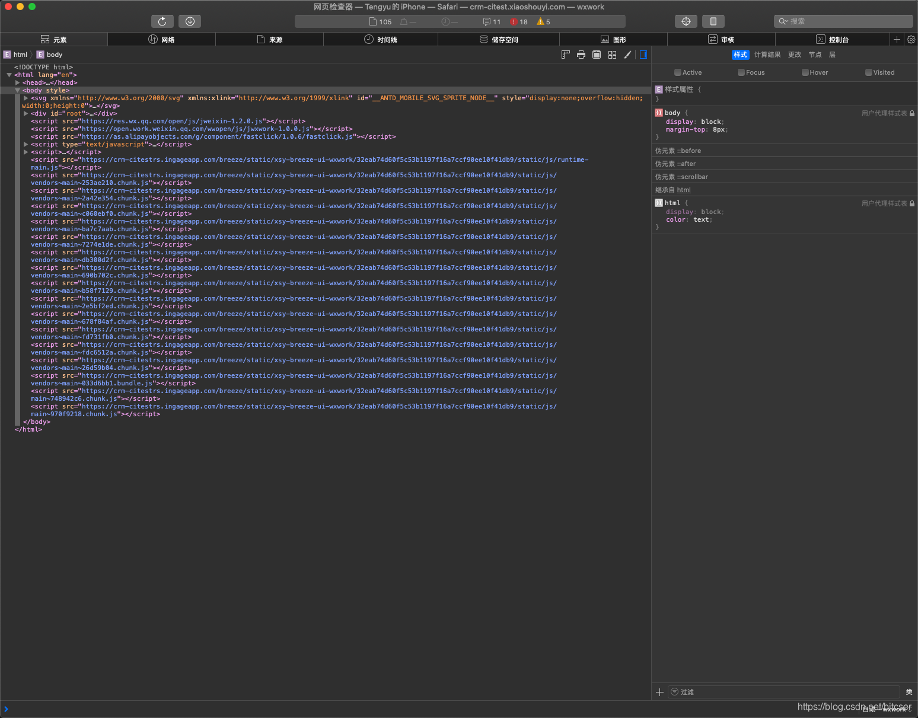Switch to 更改 changes tab
918x718 pixels.
pos(795,55)
